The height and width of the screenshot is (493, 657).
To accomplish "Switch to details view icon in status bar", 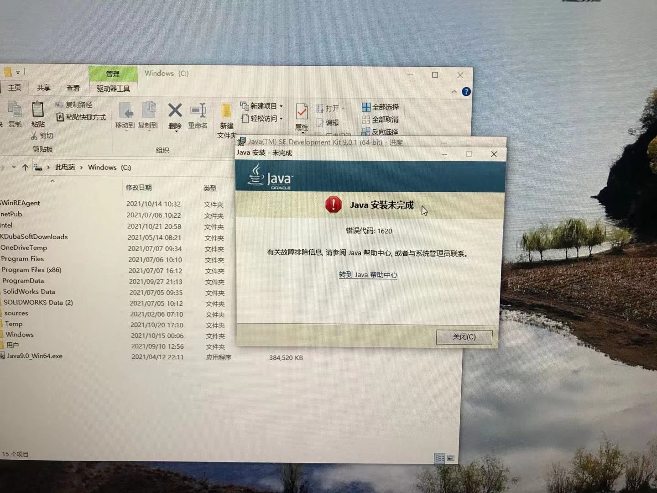I will tap(440, 458).
